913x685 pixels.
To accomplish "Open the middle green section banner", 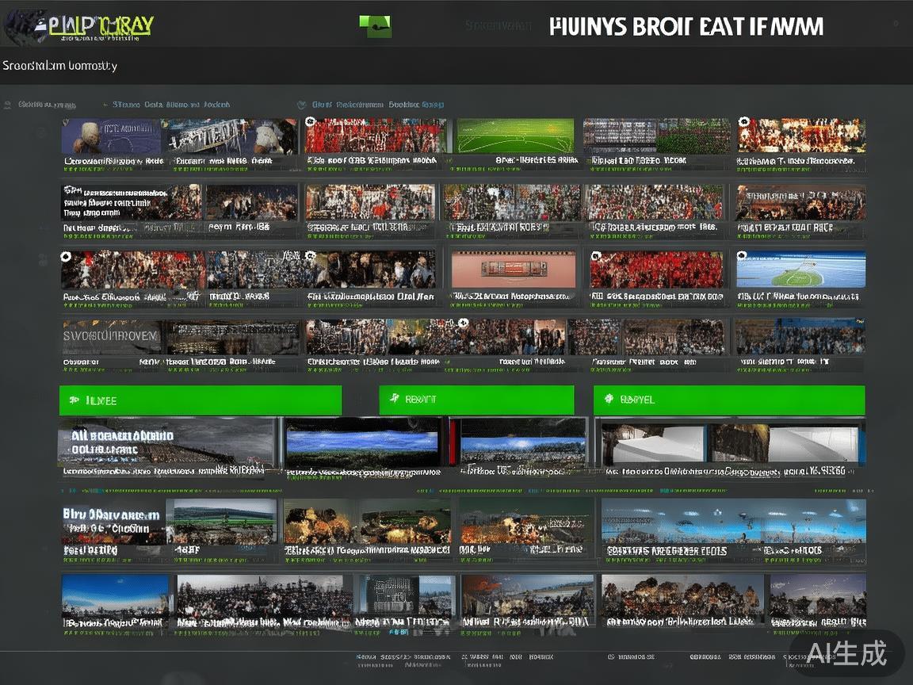I will [x=476, y=400].
